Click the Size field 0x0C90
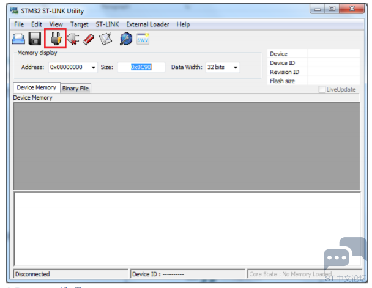 coord(141,67)
